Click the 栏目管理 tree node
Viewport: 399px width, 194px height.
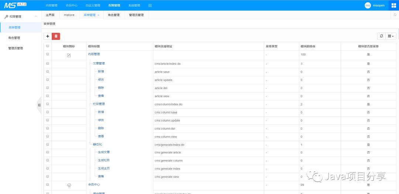coord(99,104)
